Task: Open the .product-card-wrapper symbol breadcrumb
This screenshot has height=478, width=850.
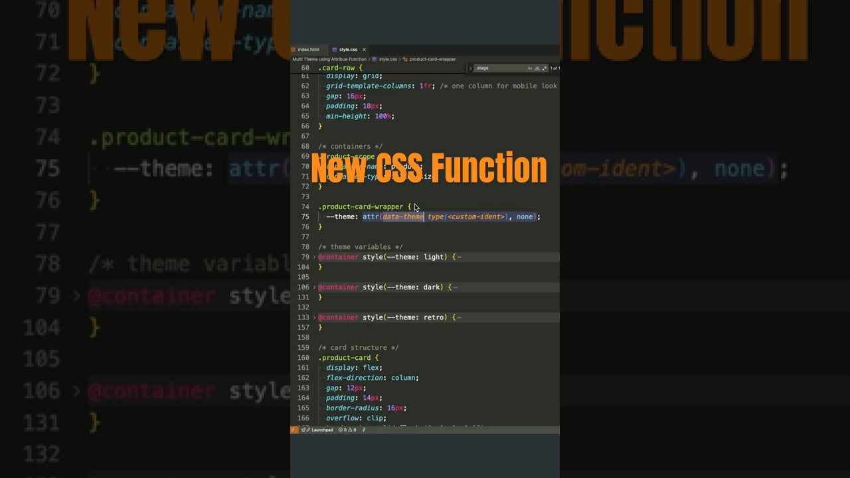Action: point(430,59)
